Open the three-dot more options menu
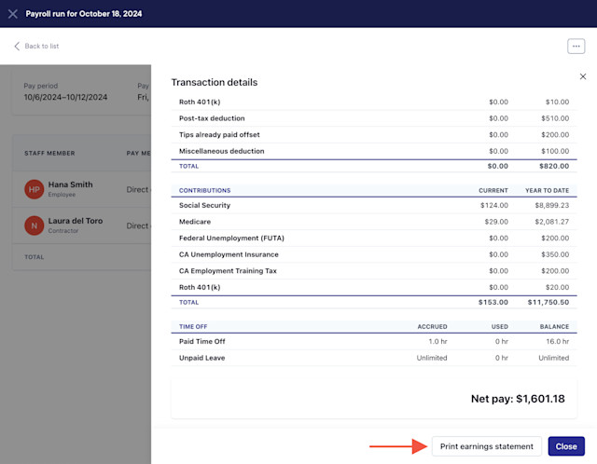 pyautogui.click(x=576, y=46)
